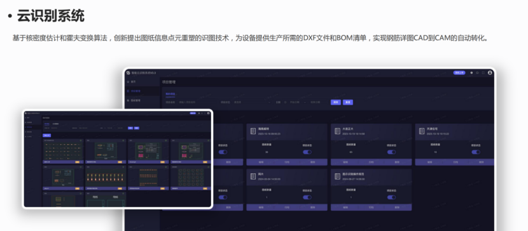The image size is (528, 231).
Task: Click 编辑 on the 海南威特 card
Action: (261, 162)
